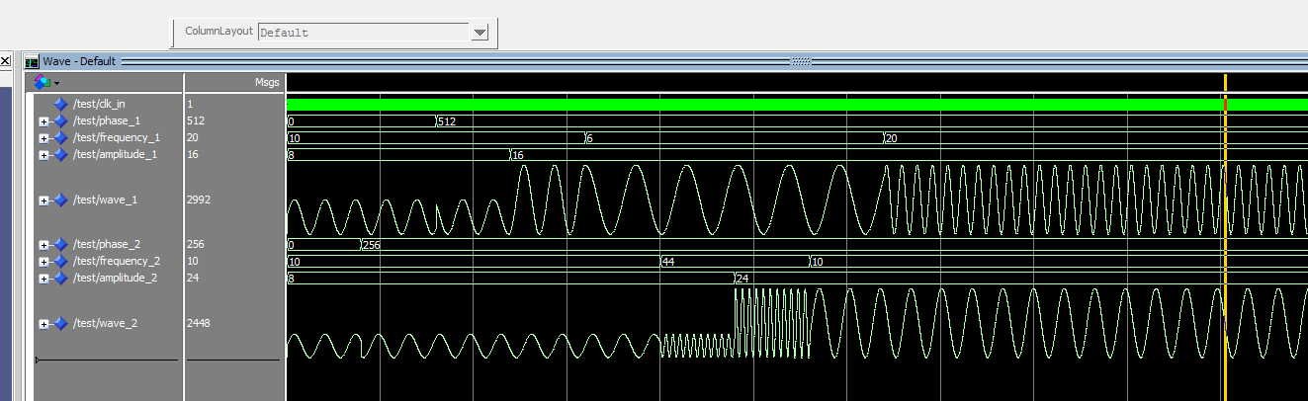Viewport: 1308px width, 401px height.
Task: Click the /test/wave_2 signal diamond icon
Action: click(61, 324)
